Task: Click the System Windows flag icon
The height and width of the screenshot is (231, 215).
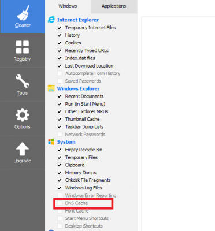Action: [51, 142]
